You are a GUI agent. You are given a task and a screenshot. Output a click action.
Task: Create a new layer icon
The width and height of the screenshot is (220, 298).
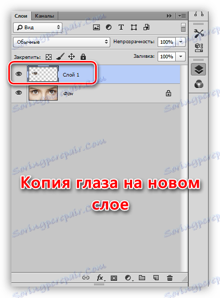[x=156, y=278]
